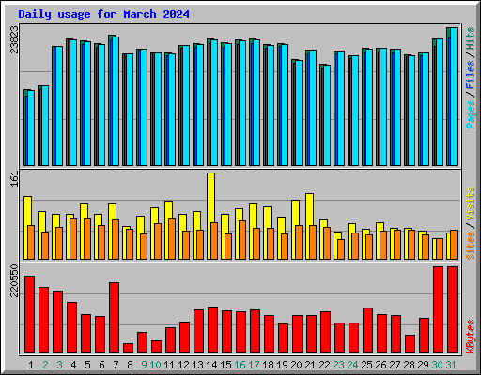Select the day 7 label on axis
This screenshot has height=375, width=481.
click(x=116, y=365)
